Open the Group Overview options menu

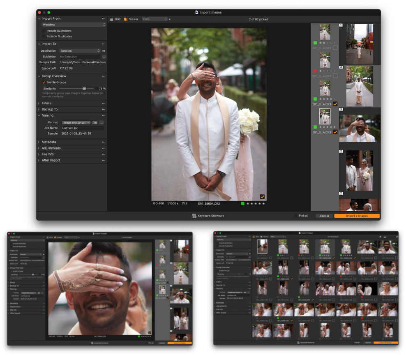[104, 76]
